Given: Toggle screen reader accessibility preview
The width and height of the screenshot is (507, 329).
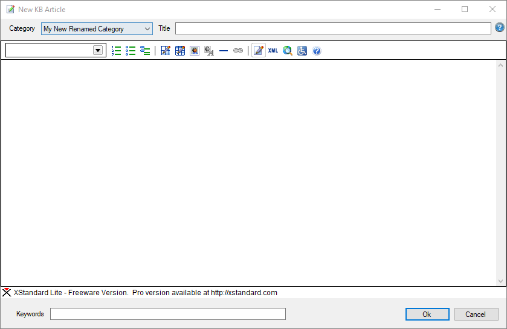Looking at the screenshot, I should tap(302, 51).
